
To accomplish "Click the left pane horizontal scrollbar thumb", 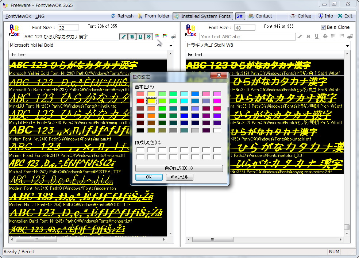I will 36,239.
